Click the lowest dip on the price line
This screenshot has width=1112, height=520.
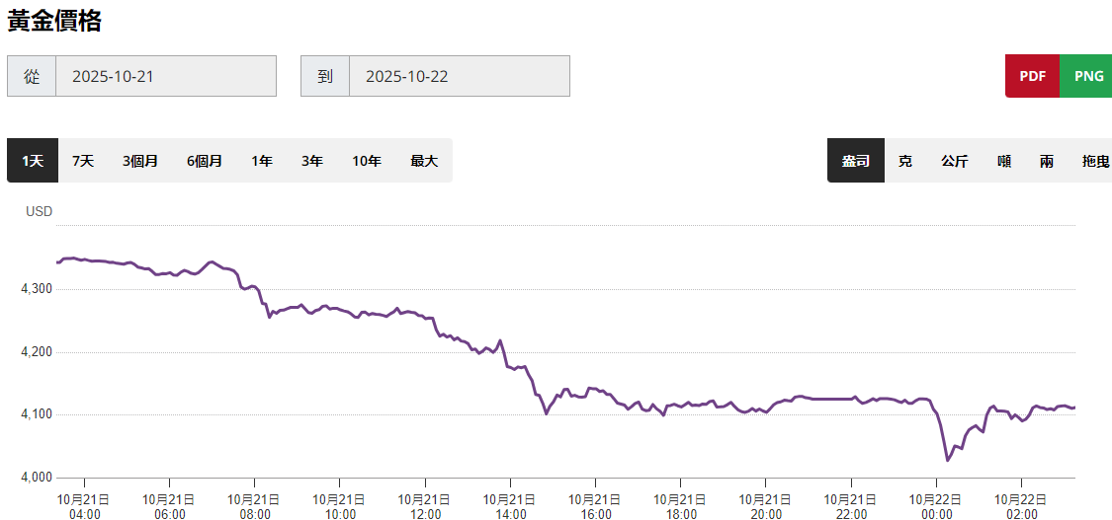[x=948, y=460]
